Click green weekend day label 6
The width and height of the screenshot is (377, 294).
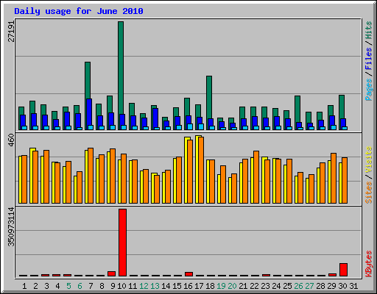pos(80,286)
